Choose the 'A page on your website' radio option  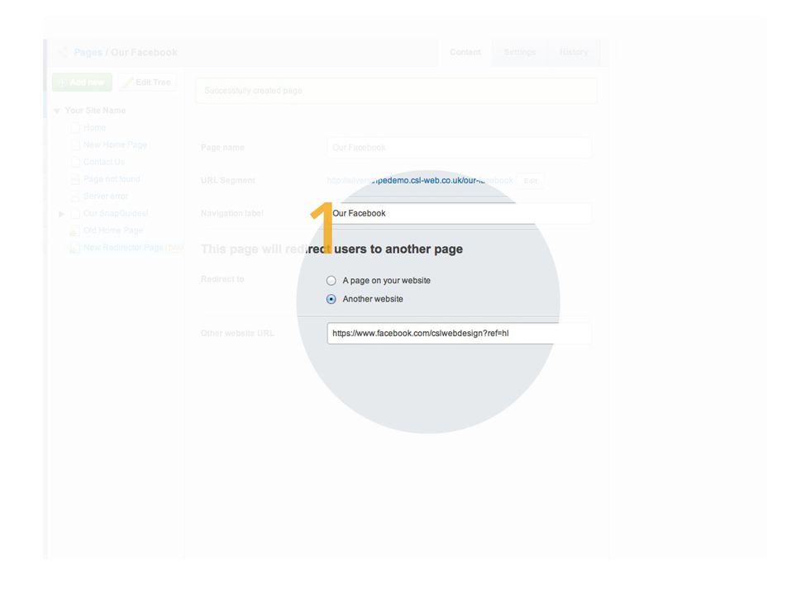point(331,280)
